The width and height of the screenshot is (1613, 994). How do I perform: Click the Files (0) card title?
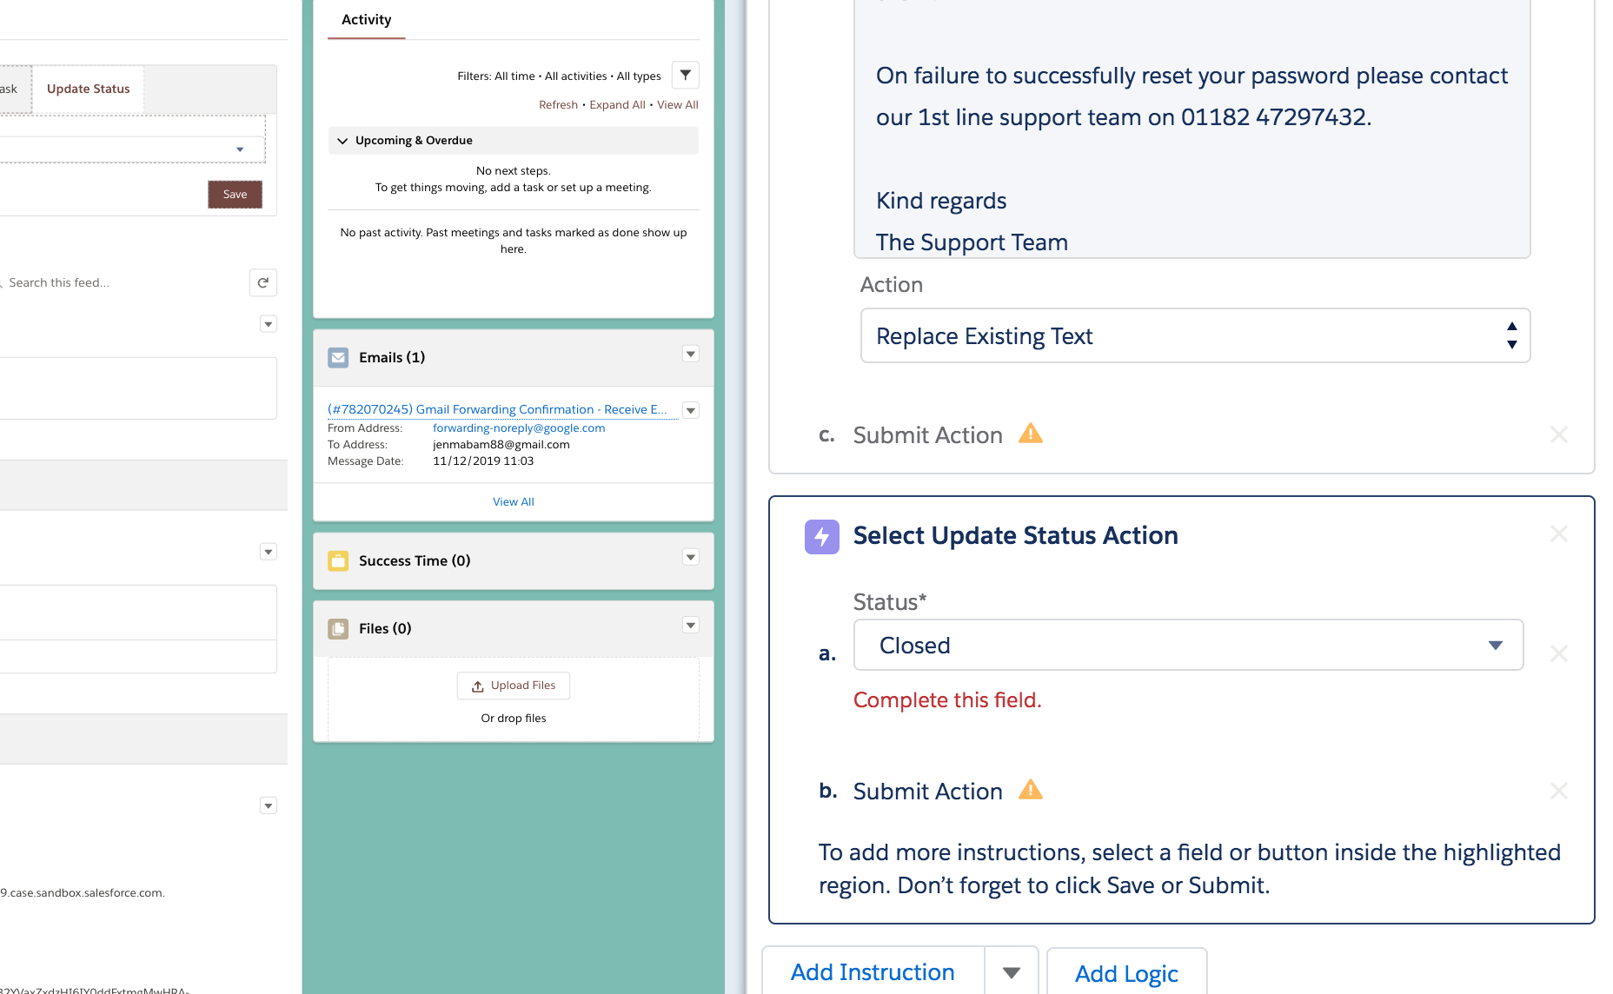385,628
